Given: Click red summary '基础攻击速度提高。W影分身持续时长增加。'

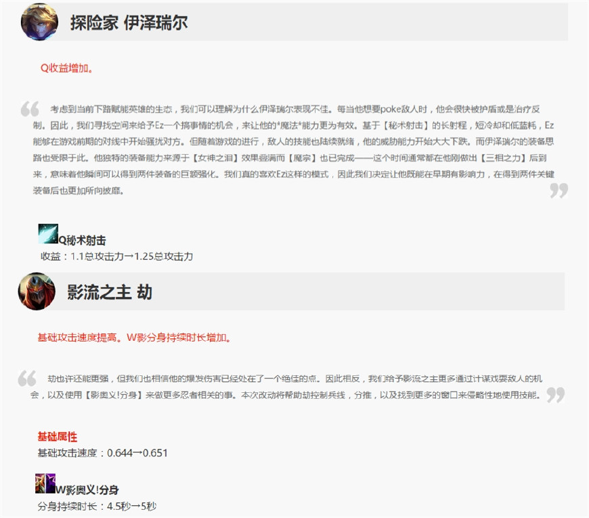Looking at the screenshot, I should click(134, 337).
